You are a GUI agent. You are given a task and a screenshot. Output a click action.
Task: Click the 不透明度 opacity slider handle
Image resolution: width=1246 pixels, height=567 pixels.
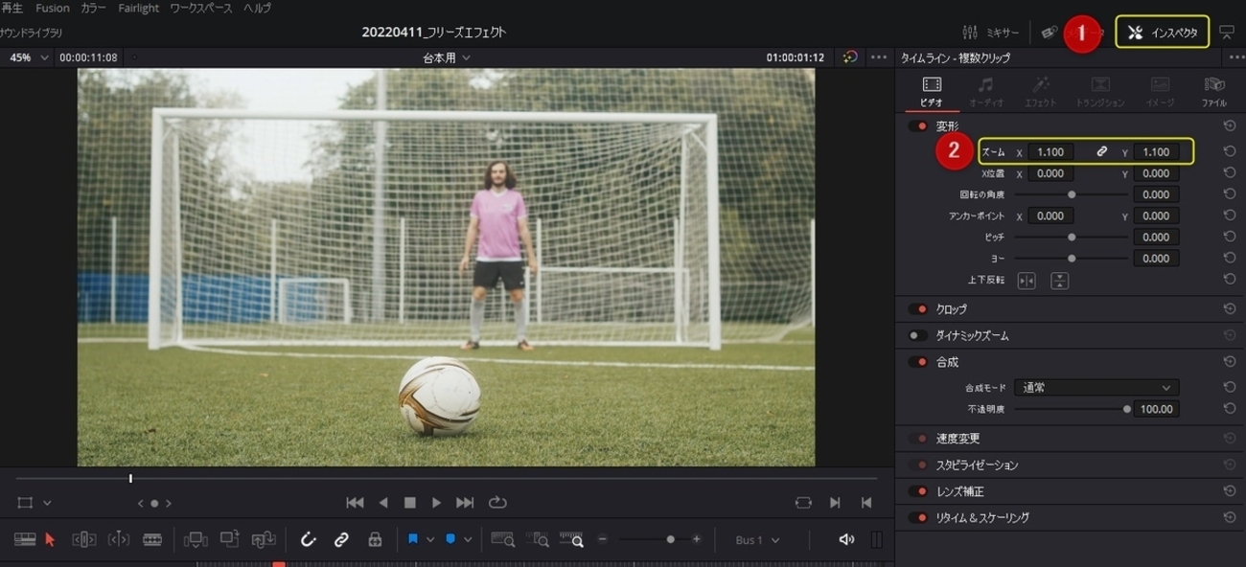coord(1127,409)
